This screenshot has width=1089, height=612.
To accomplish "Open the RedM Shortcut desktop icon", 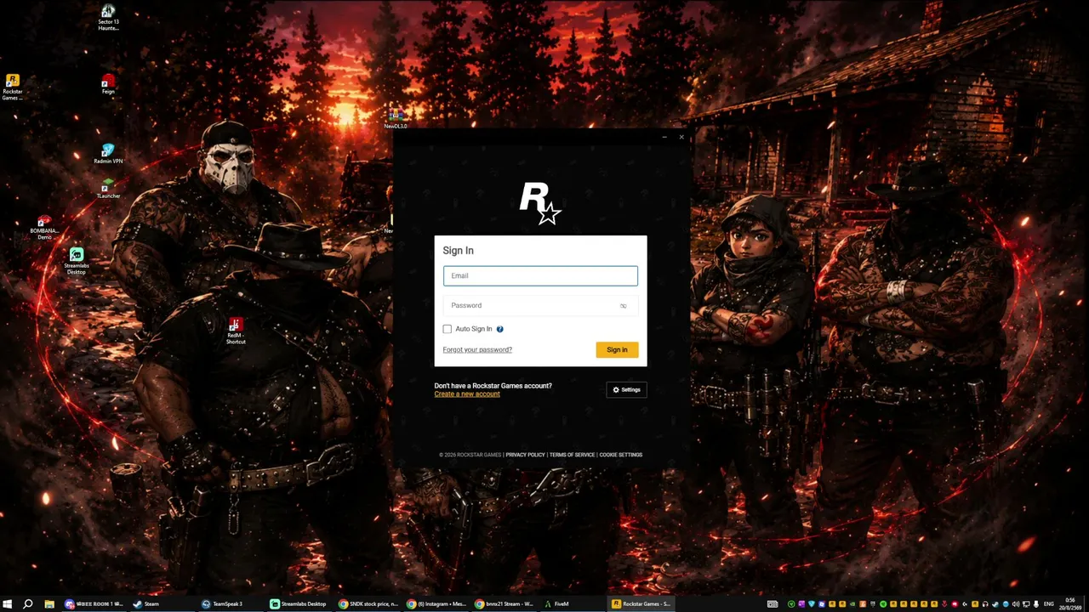I will tap(236, 331).
